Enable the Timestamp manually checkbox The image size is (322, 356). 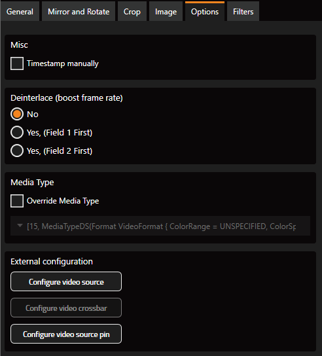[17, 63]
